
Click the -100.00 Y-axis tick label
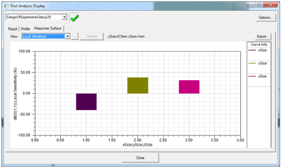[x=24, y=135]
